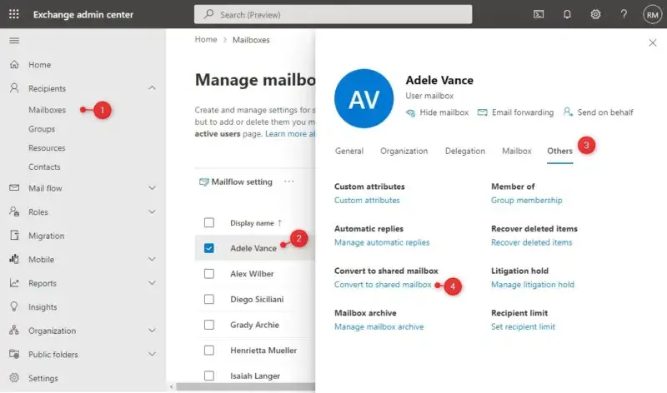Check the Grady Archie checkbox
This screenshot has height=393, width=667.
(x=209, y=325)
